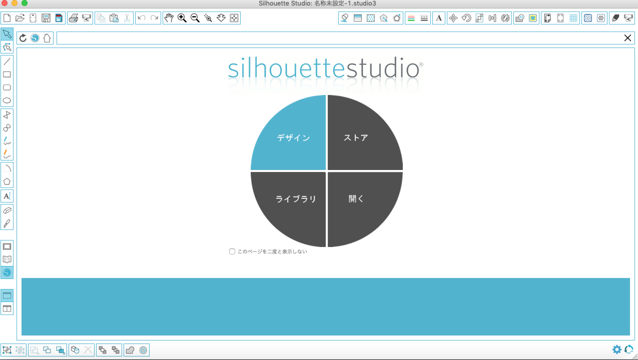The image size is (638, 360).
Task: Toggle split-screen view icon at bottom left
Action: (7, 308)
